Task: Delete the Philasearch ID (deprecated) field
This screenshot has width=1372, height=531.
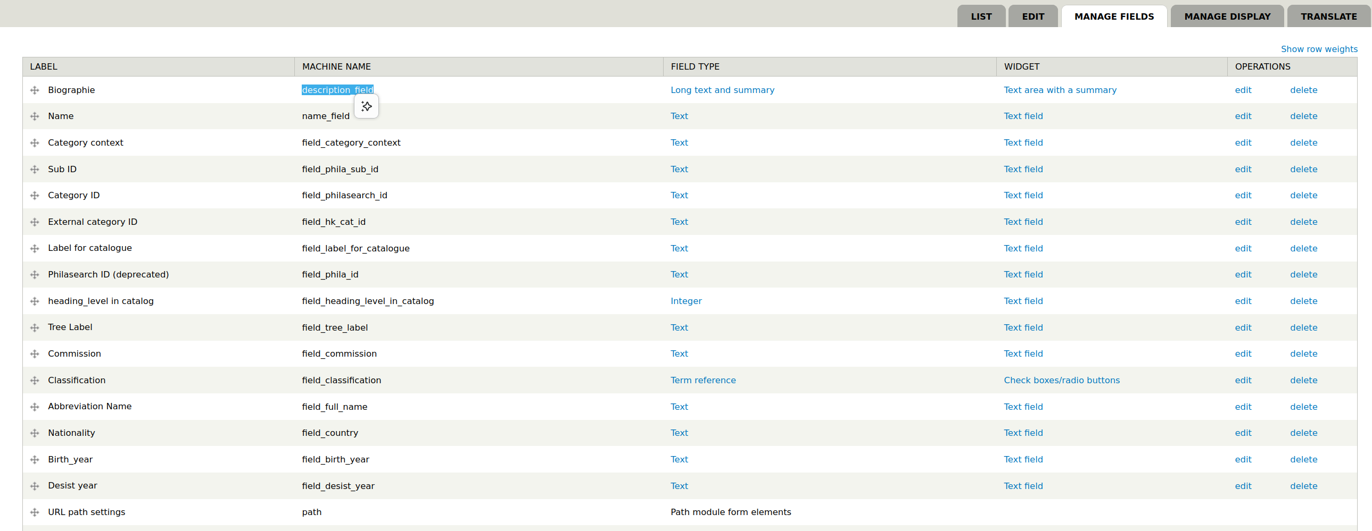Action: pyautogui.click(x=1303, y=275)
